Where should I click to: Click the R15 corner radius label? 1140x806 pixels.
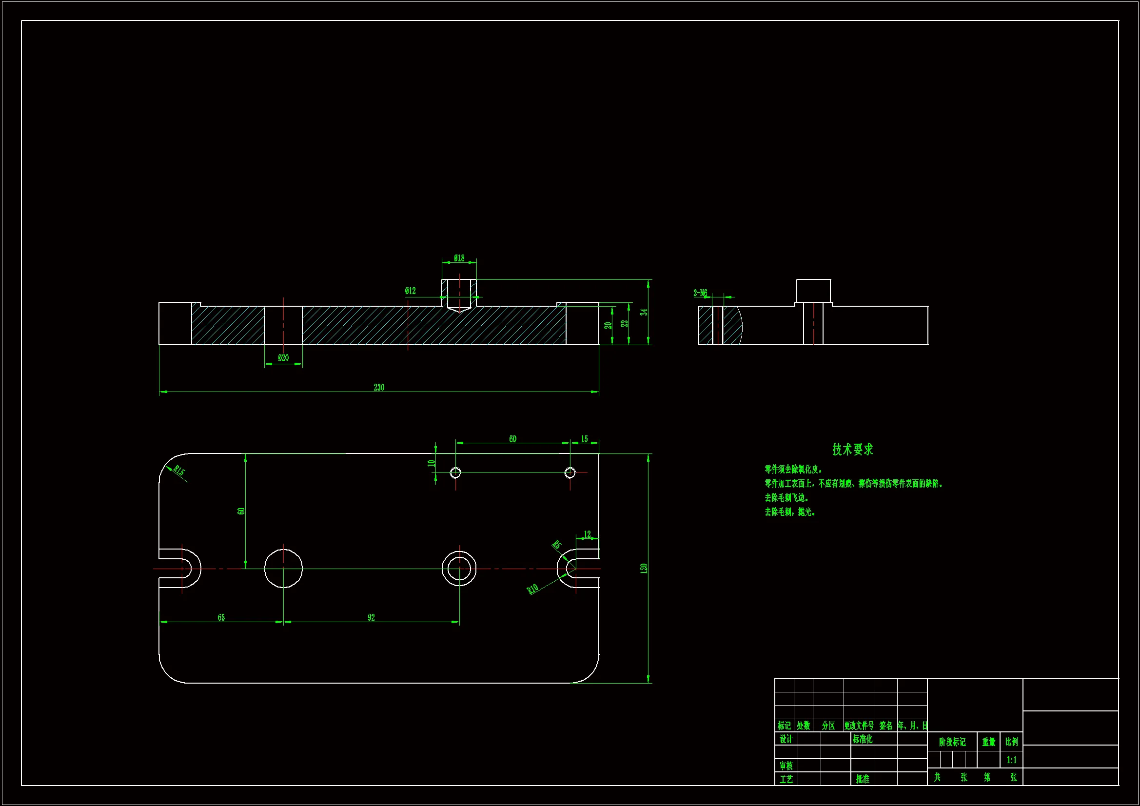pos(179,471)
